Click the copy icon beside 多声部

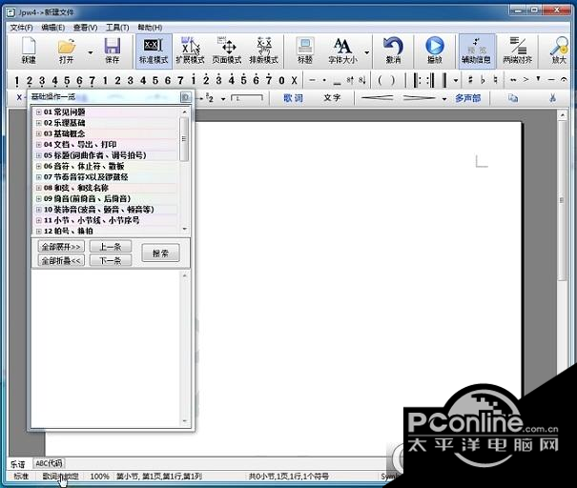tap(513, 98)
